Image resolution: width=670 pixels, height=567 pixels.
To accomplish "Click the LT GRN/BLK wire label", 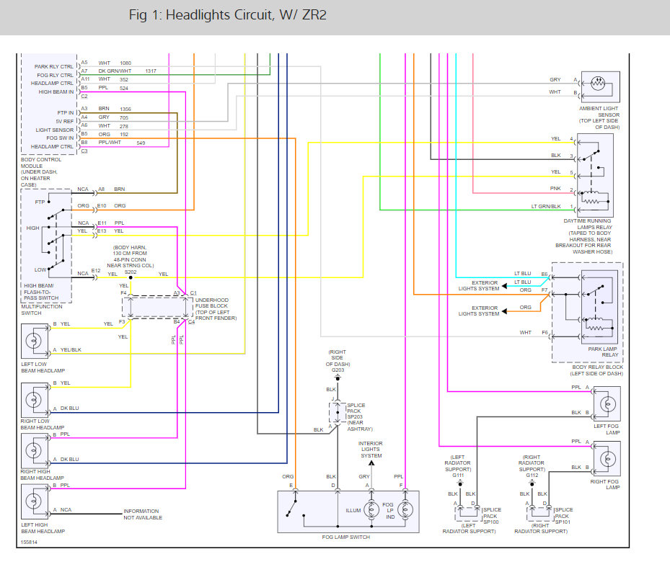I will pyautogui.click(x=546, y=206).
